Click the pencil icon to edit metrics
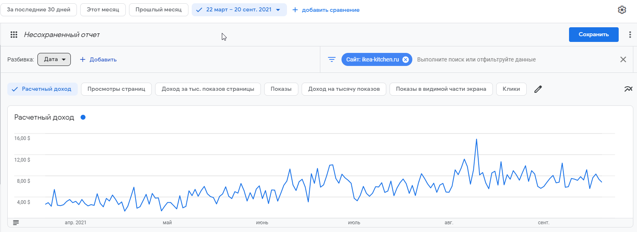637x232 pixels. coord(538,89)
